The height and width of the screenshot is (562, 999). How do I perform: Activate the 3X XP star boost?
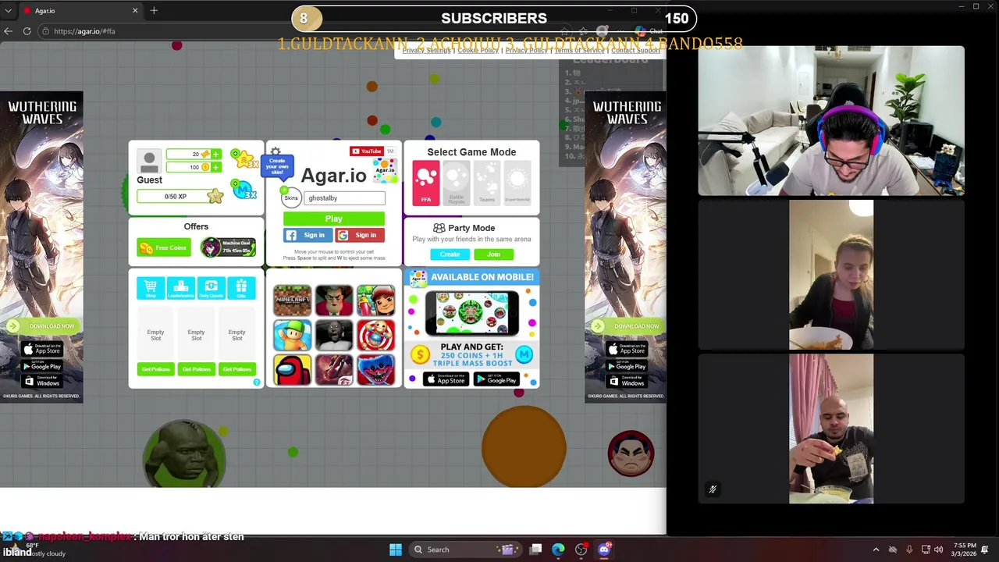click(245, 160)
